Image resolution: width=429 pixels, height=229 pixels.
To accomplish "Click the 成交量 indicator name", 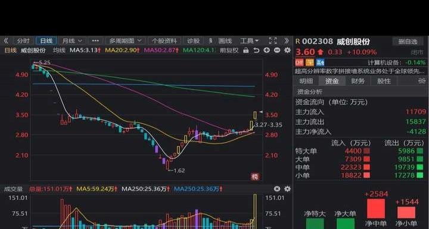I will coord(13,189).
